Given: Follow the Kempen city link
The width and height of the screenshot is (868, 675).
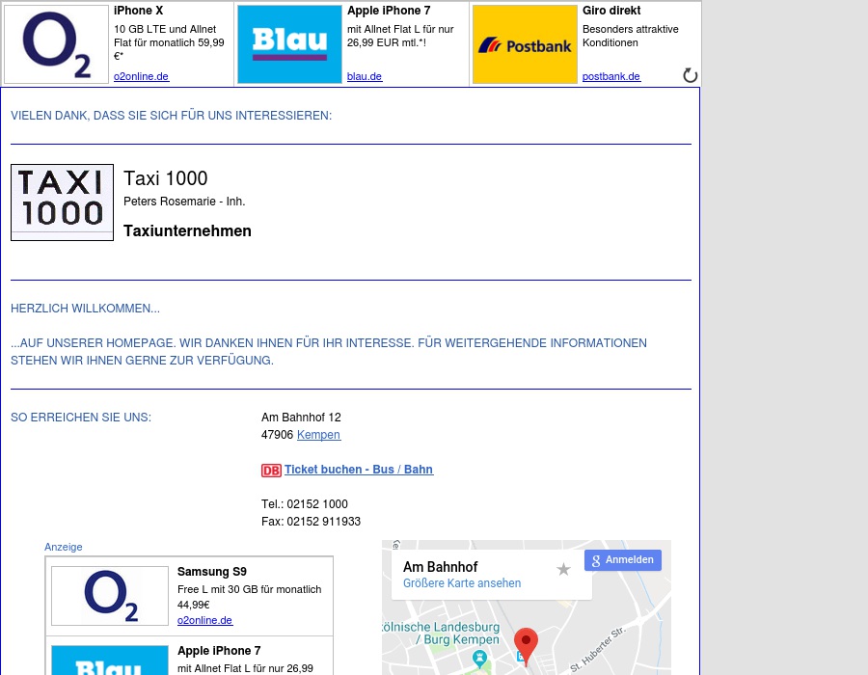Looking at the screenshot, I should [318, 435].
